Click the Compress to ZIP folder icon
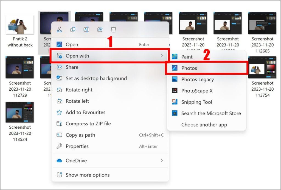 (x=59, y=123)
